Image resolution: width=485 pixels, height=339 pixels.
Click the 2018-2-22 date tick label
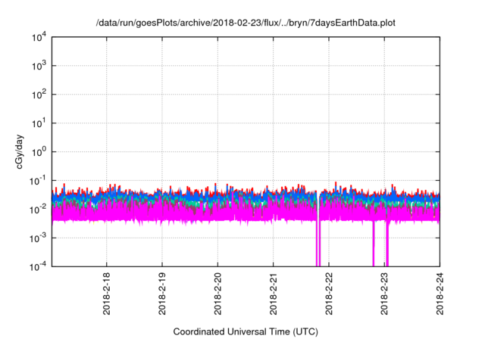tap(329, 294)
